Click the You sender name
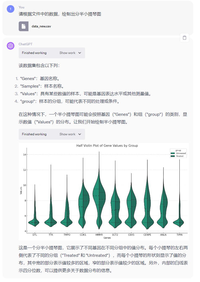Screen dimensions: 200x282 (21, 7)
